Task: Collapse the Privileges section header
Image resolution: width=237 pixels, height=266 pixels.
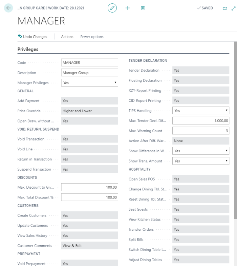Action: (x=28, y=50)
